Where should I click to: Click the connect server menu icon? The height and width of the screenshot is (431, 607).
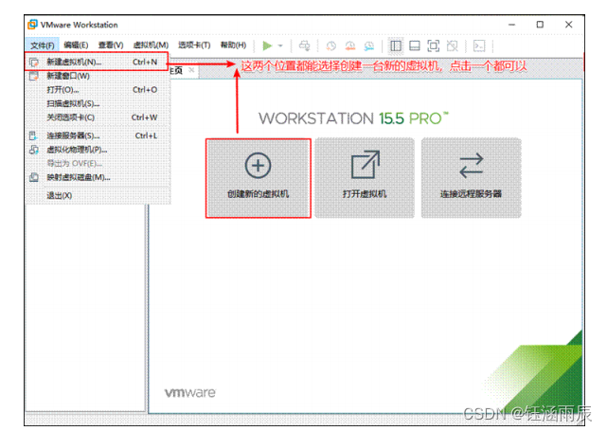pos(34,135)
